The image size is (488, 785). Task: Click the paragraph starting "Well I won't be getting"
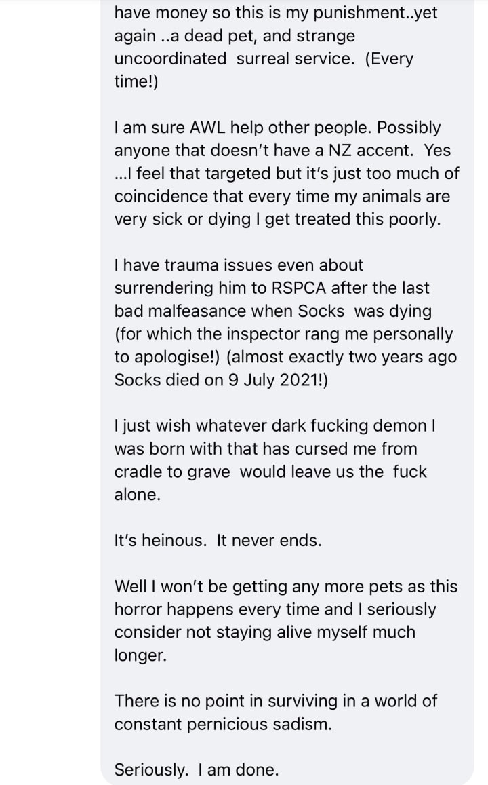click(286, 621)
